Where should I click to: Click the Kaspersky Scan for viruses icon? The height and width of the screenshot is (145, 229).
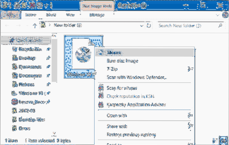[x=100, y=88]
